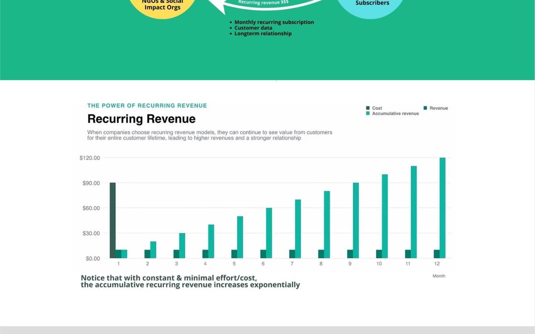The width and height of the screenshot is (535, 334).
Task: Select the "Accumulative revenue" legend label
Action: point(396,114)
